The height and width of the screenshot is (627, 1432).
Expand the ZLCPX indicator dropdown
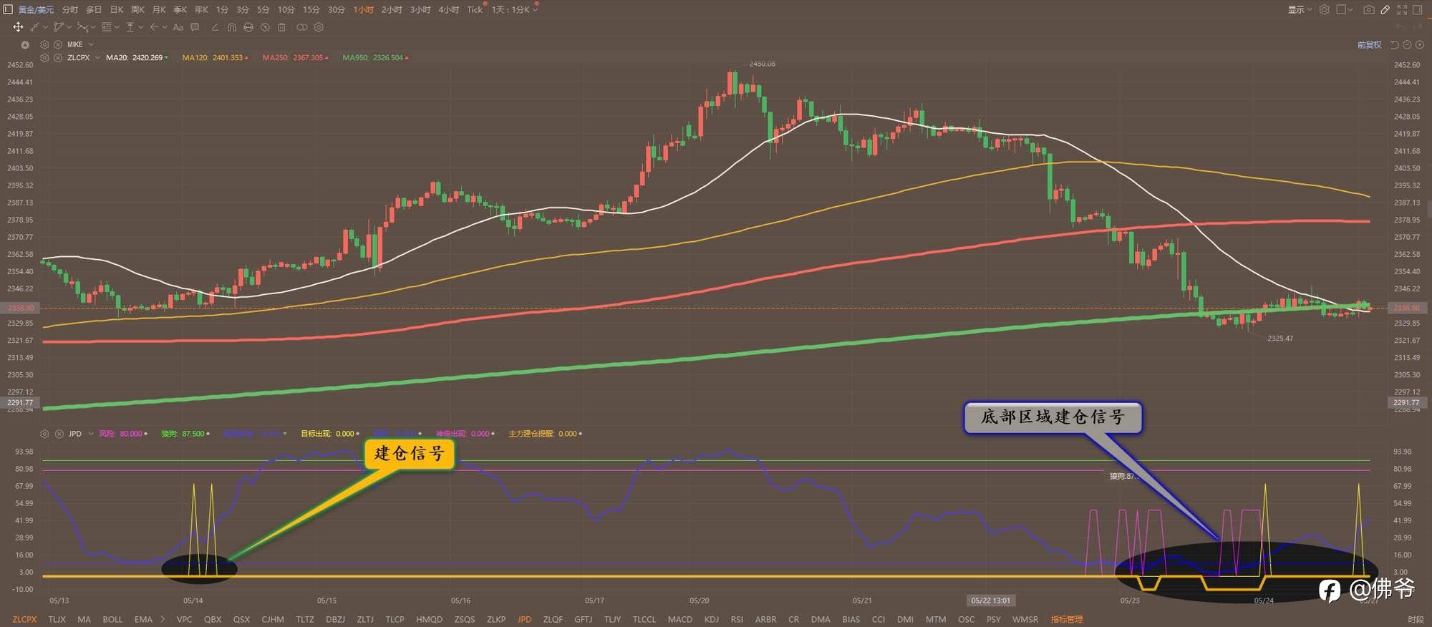point(97,57)
